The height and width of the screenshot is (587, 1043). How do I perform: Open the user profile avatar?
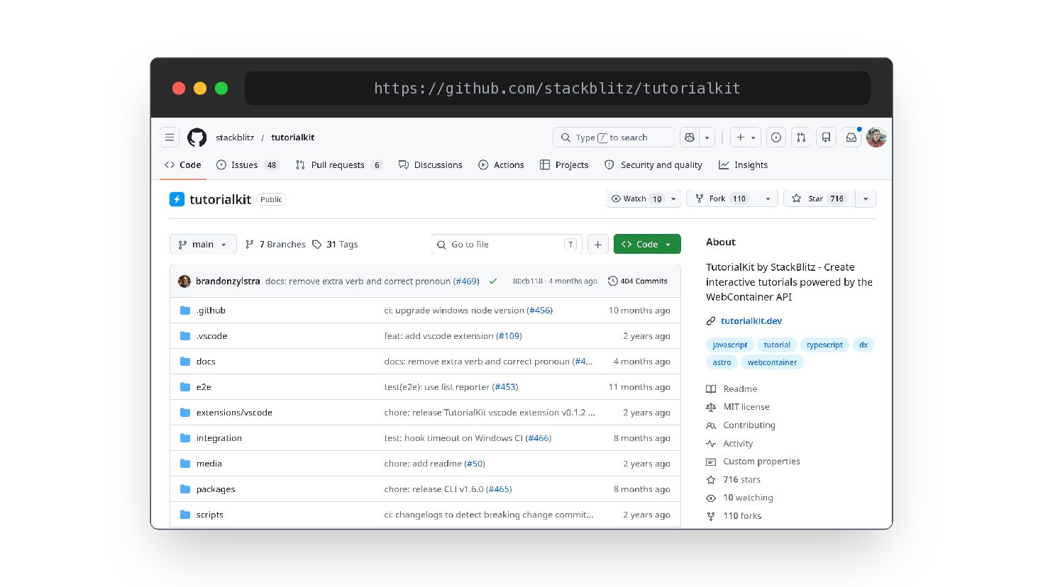(876, 138)
